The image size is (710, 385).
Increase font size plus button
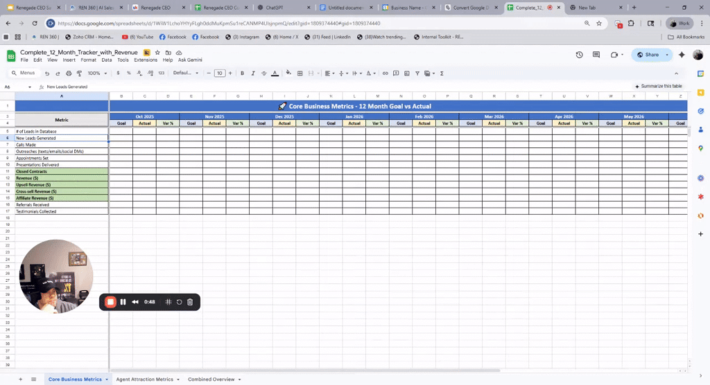[x=230, y=73]
